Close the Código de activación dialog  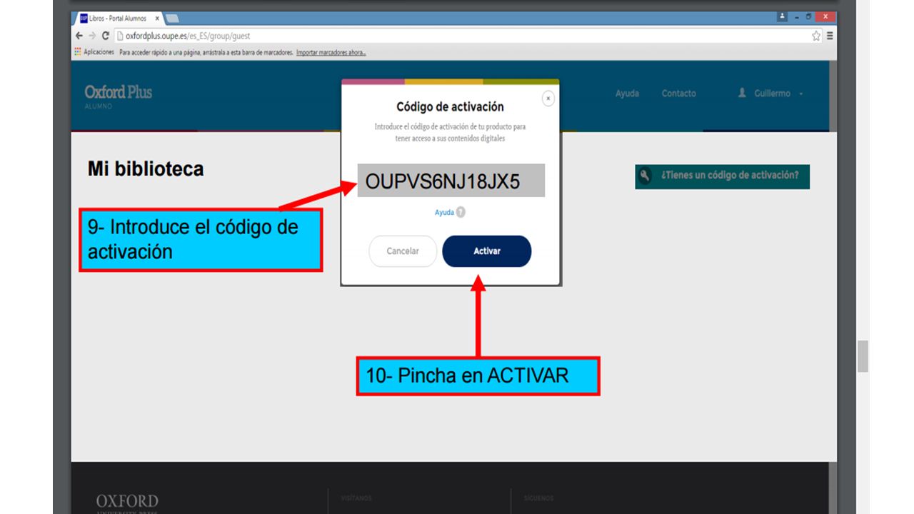548,99
